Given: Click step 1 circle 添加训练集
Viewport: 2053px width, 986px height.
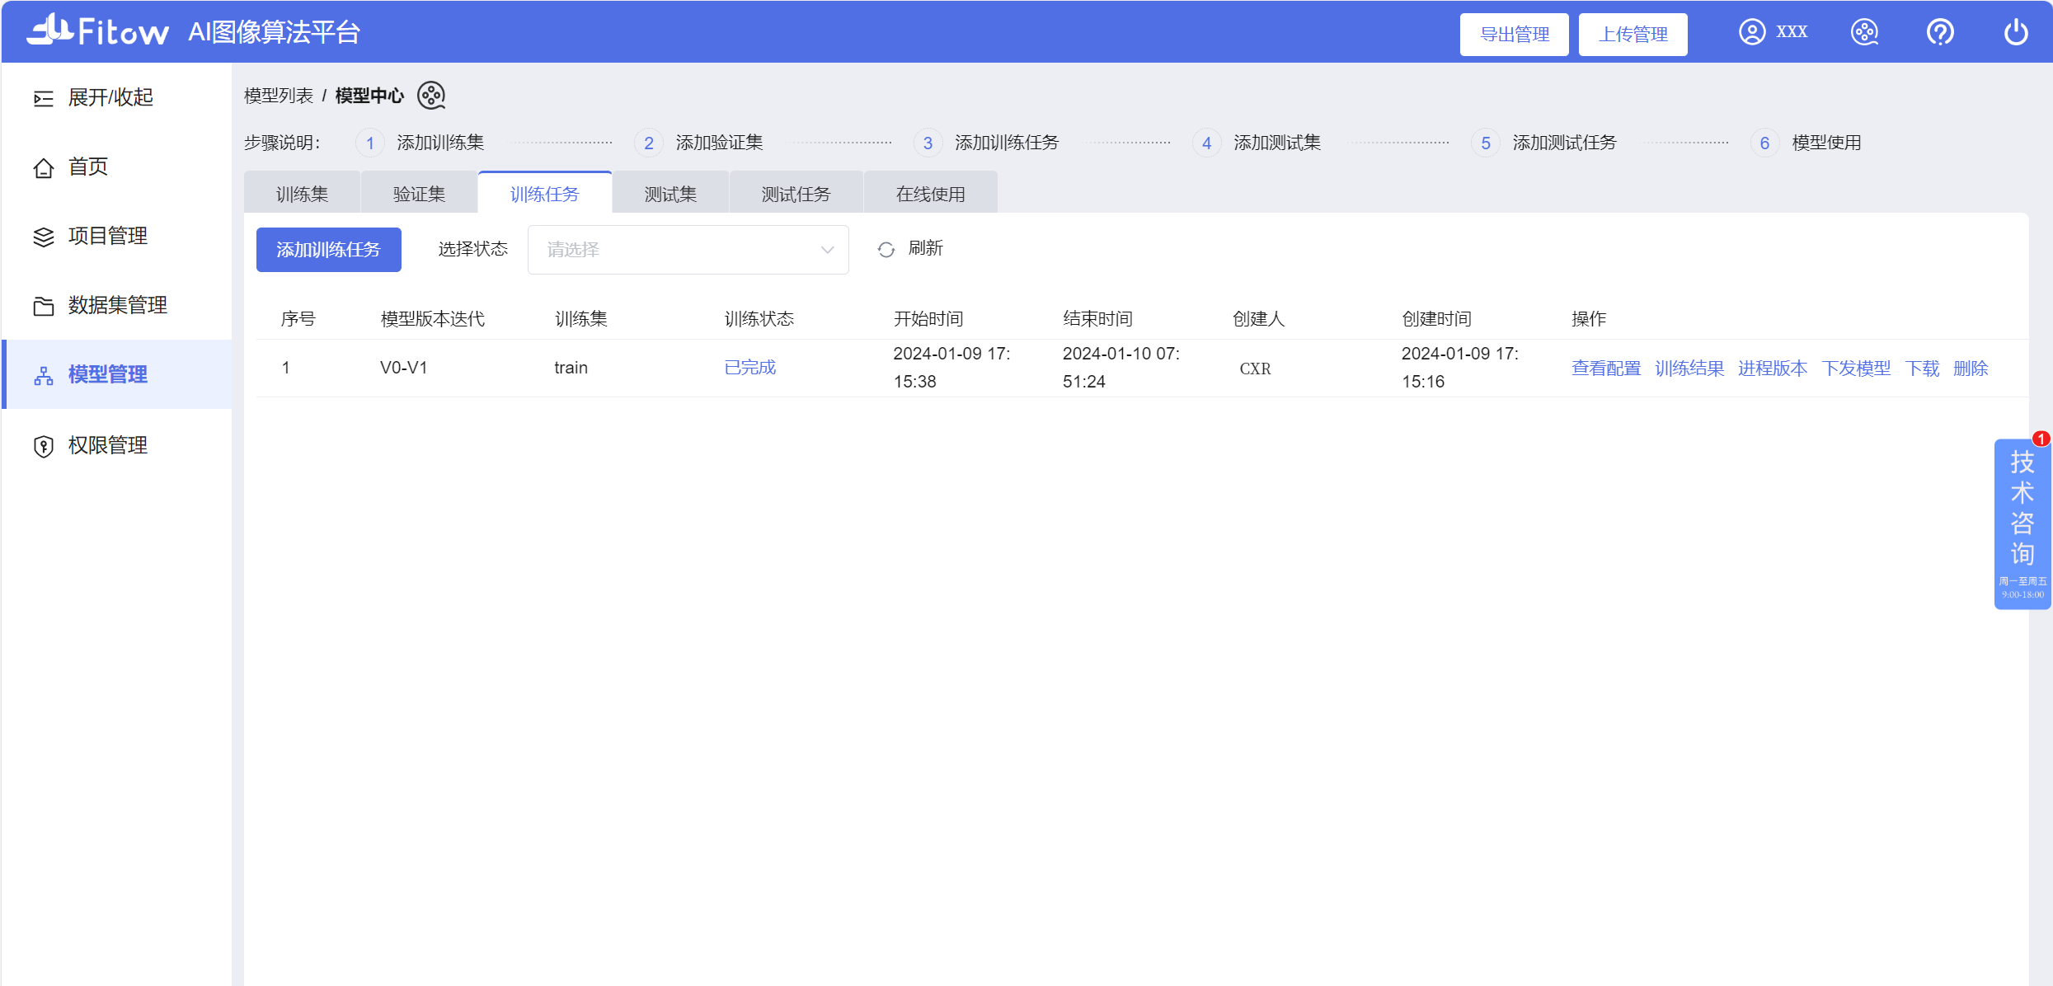Looking at the screenshot, I should pyautogui.click(x=370, y=143).
